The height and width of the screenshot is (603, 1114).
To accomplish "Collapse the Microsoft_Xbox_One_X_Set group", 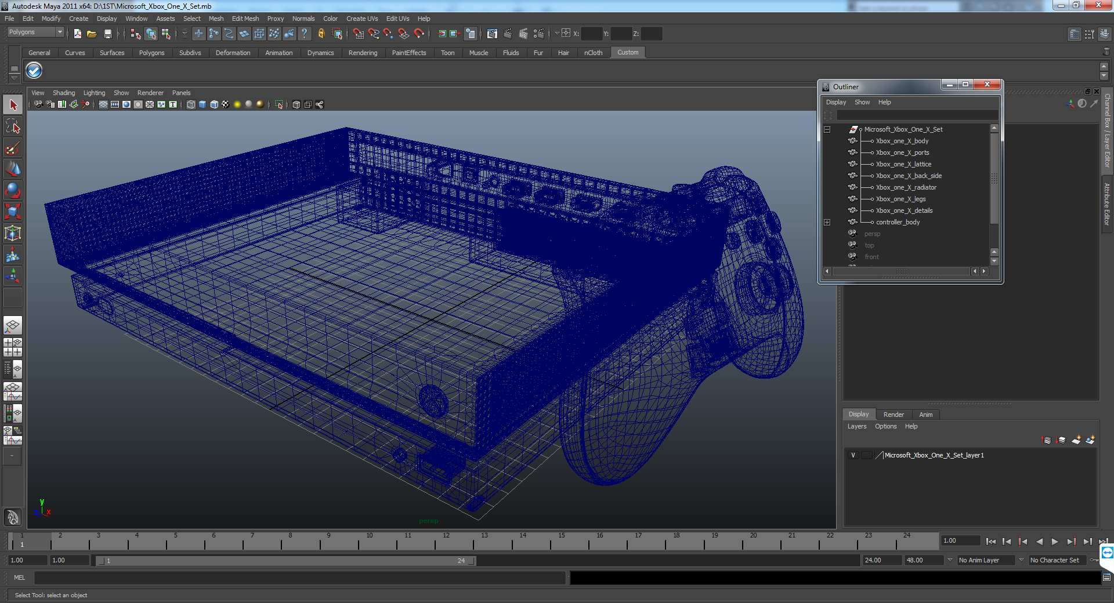I will (827, 129).
